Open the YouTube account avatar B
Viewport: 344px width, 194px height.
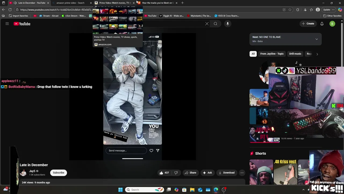tap(332, 24)
